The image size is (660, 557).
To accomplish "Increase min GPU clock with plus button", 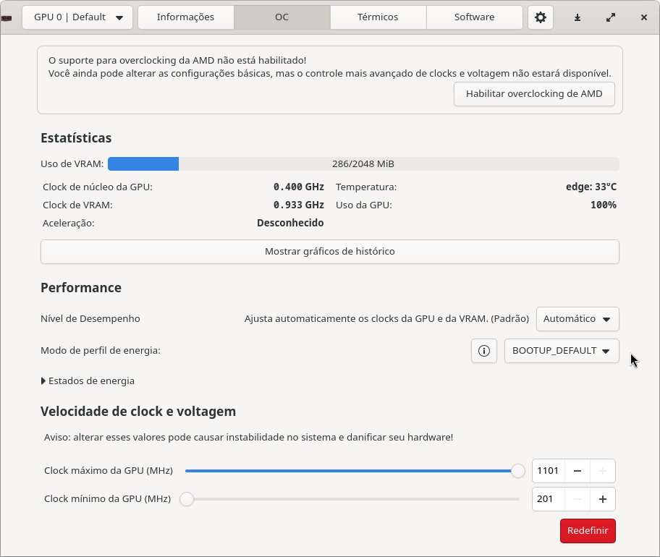I will coord(602,499).
